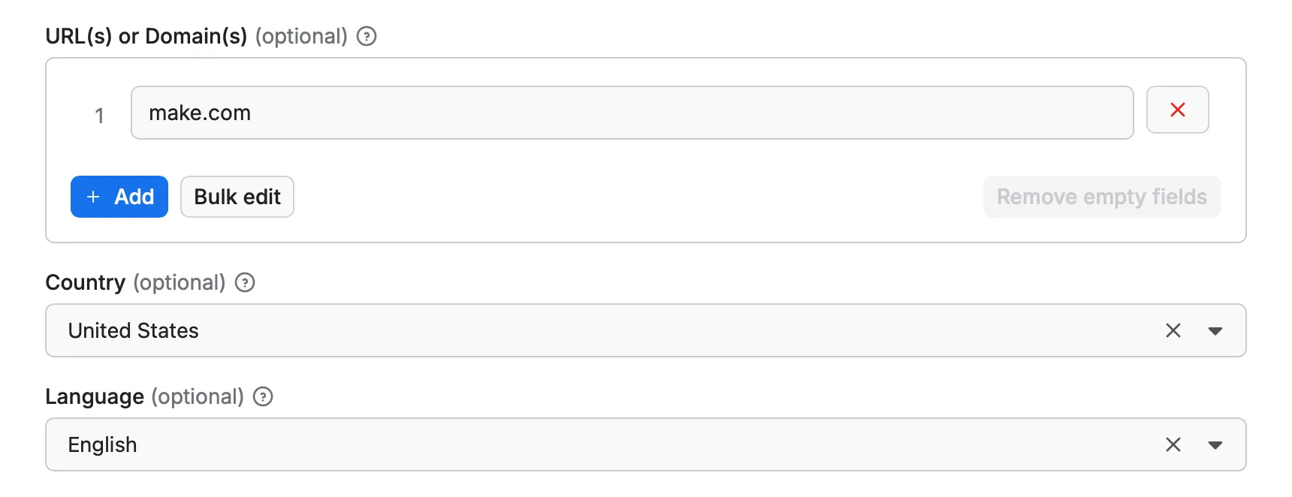This screenshot has height=497, width=1292.
Task: Click the help icon beside URL(s) or Domain(s)
Action: 367,36
